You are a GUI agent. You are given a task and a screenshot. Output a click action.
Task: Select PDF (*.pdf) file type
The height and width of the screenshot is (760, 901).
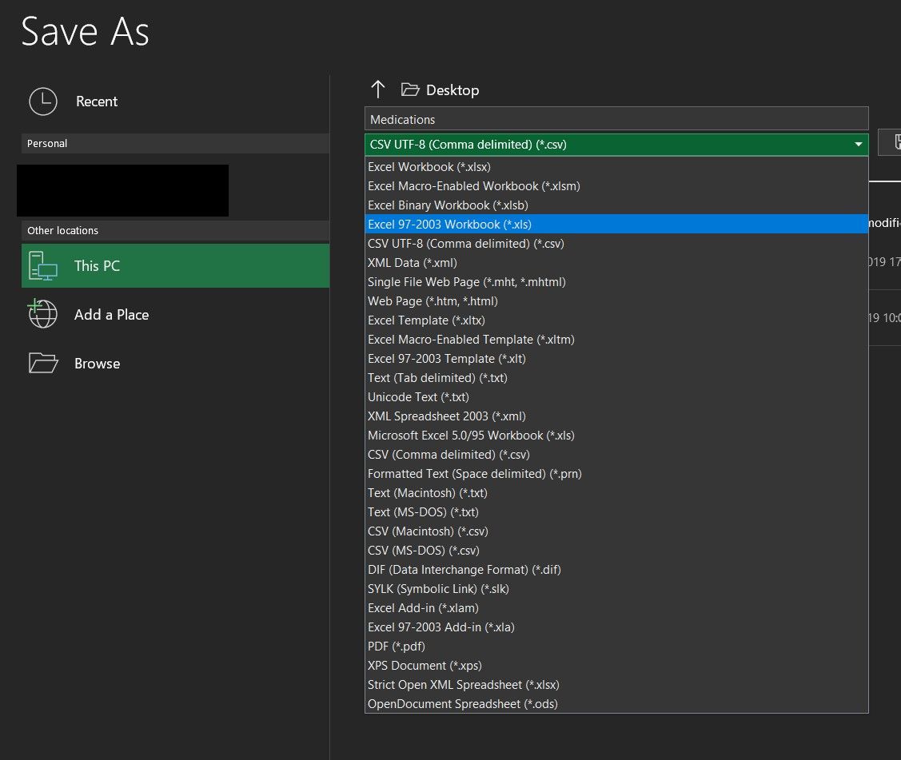coord(397,647)
